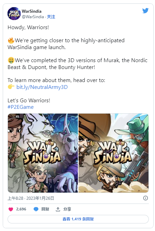Open the tweet info circle icon
Screen dimensions: 155x231
[x=145, y=198]
